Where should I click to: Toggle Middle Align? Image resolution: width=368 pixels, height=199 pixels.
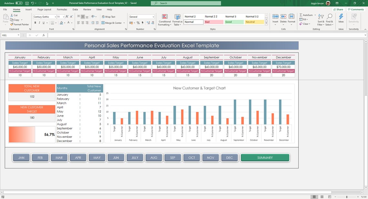click(x=83, y=17)
